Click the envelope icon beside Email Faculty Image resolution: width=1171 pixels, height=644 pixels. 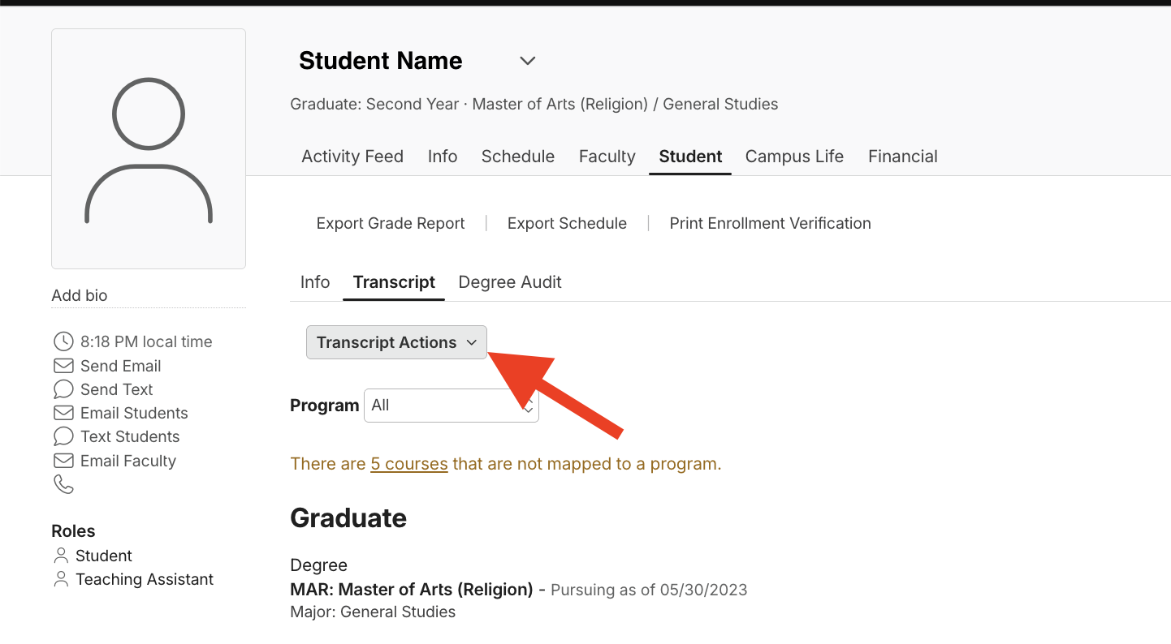(63, 461)
